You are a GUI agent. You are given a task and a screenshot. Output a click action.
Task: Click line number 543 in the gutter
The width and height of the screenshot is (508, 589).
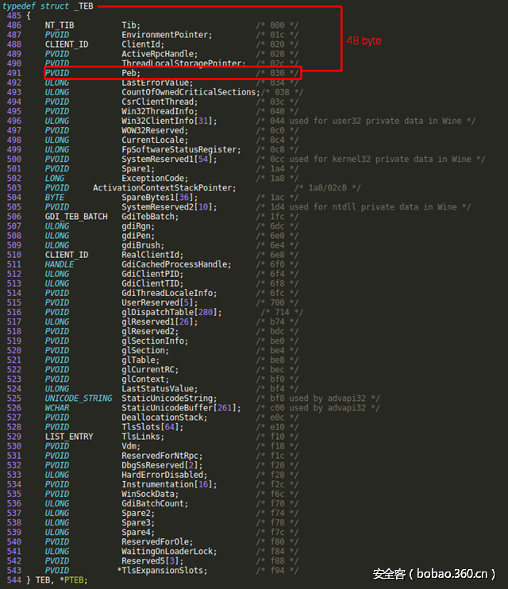click(x=14, y=571)
